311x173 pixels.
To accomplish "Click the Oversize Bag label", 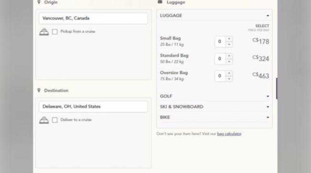I will (x=174, y=72).
